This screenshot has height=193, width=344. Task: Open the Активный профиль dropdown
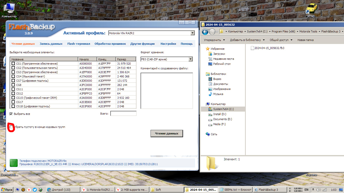point(193,33)
